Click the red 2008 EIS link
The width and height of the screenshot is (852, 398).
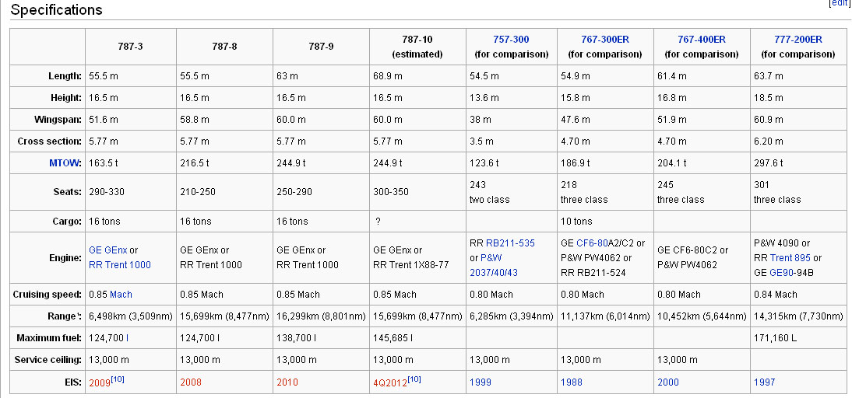(191, 382)
